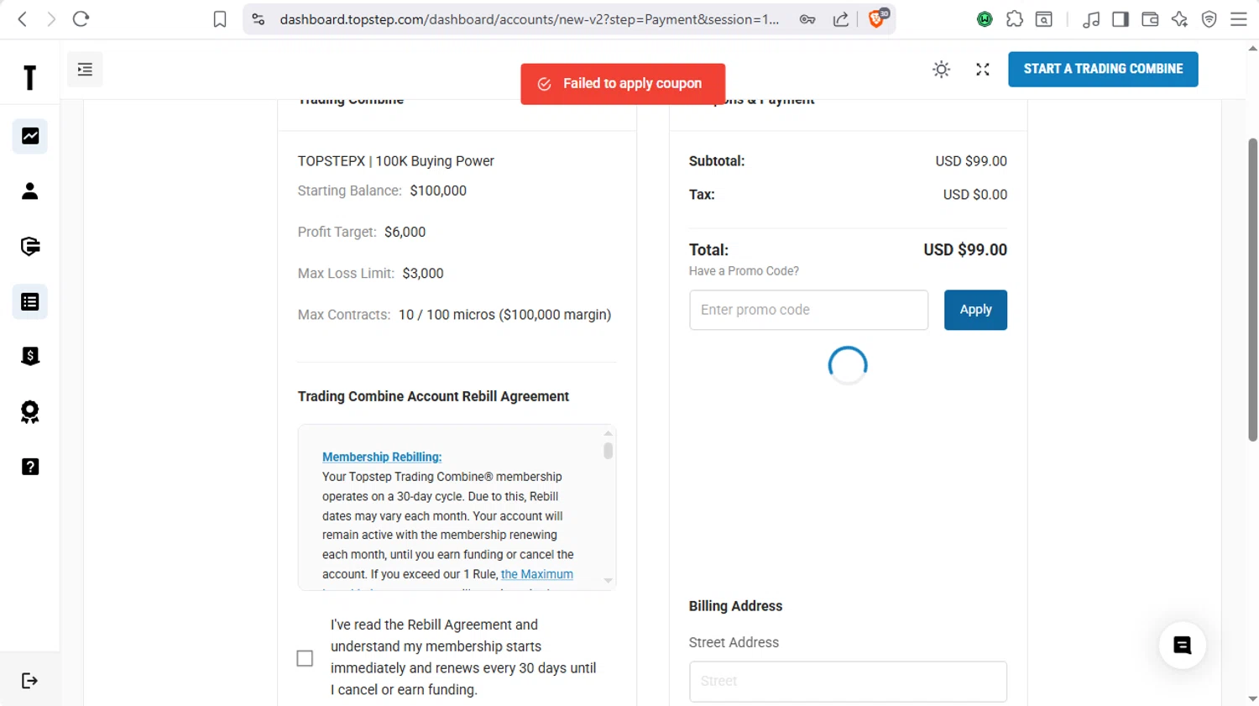This screenshot has height=706, width=1259.
Task: Click the page vertical scrollbar thumb
Action: (x=1252, y=290)
